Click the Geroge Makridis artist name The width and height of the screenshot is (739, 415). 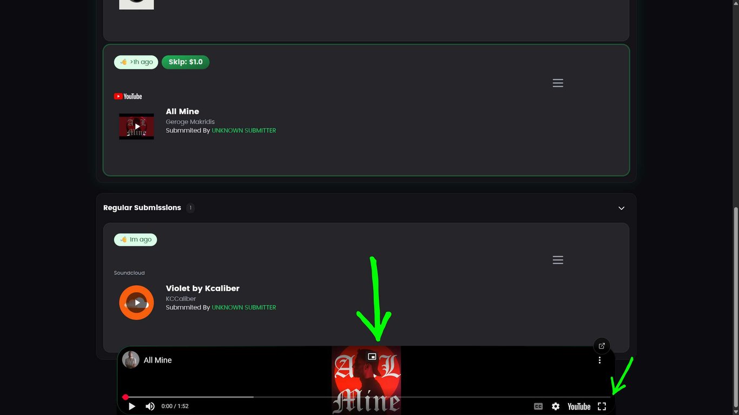tap(190, 122)
